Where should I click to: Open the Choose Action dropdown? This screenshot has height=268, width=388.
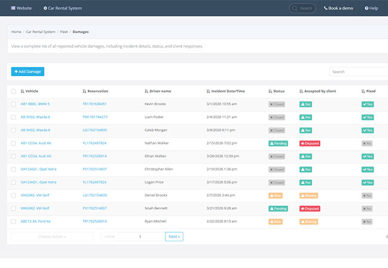pyautogui.click(x=52, y=236)
